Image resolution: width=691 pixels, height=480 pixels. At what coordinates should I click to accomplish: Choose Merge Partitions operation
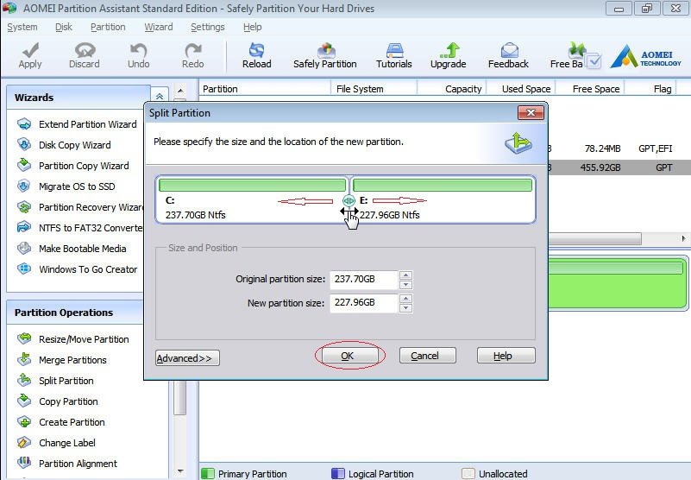pos(62,360)
